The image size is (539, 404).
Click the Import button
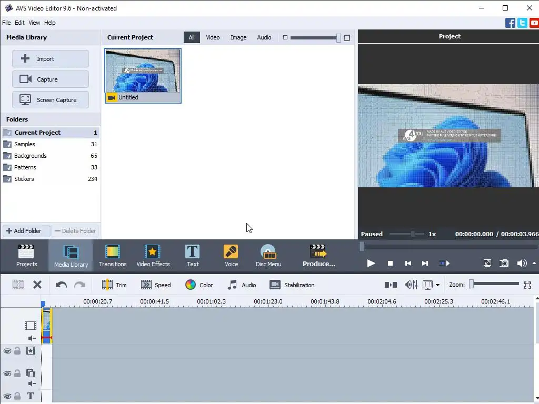[51, 59]
